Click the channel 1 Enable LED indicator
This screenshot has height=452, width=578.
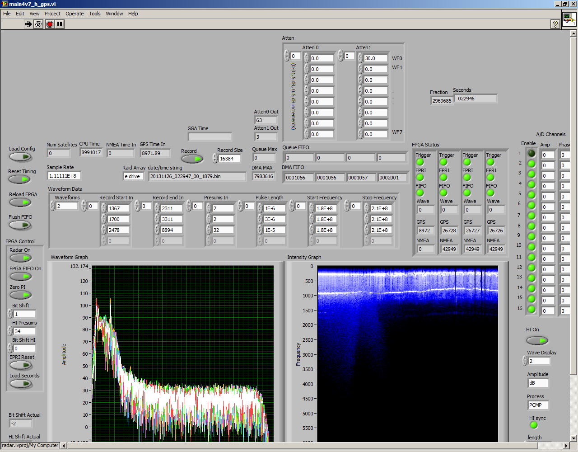[531, 153]
